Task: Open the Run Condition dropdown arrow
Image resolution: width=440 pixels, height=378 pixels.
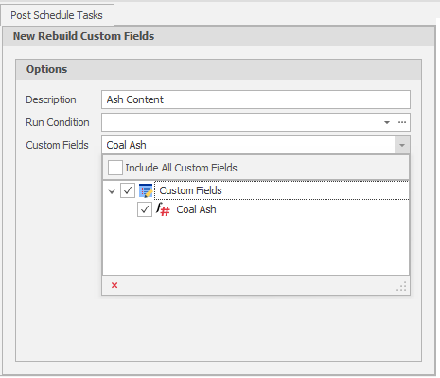Action: coord(387,122)
